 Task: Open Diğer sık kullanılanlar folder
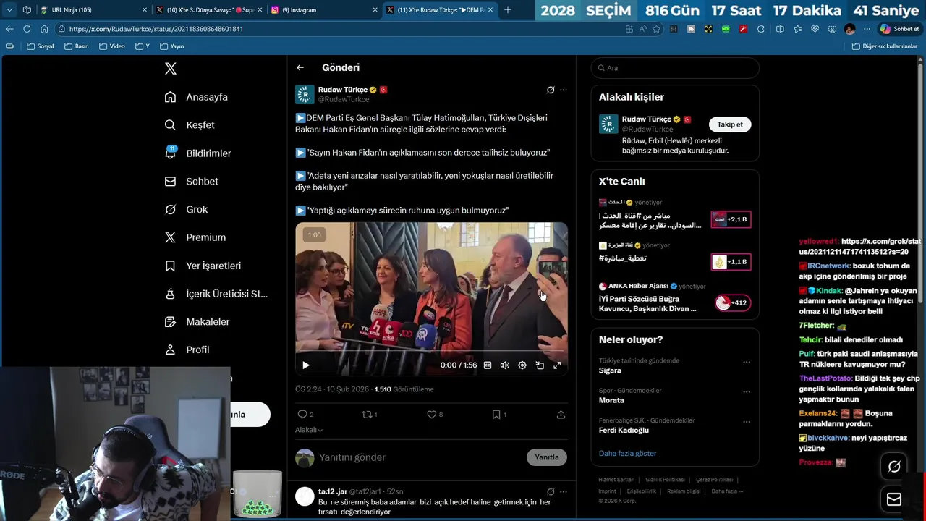coord(884,46)
